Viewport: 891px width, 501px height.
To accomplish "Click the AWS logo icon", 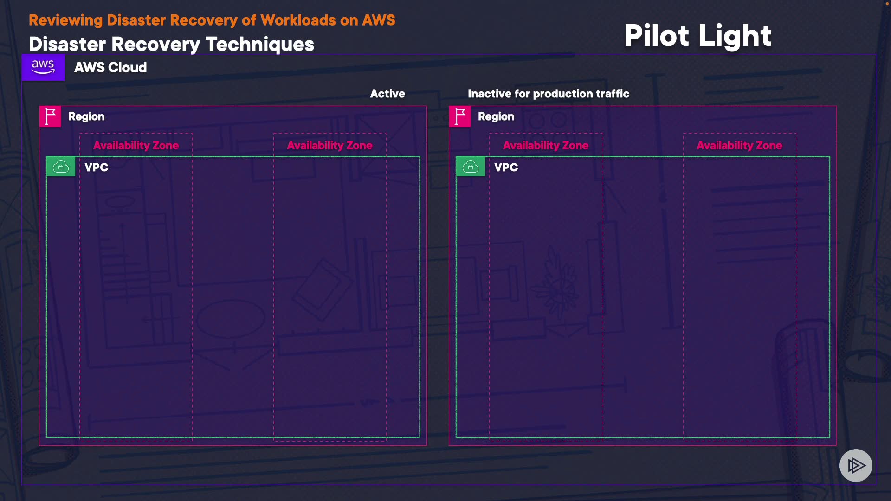I will point(43,67).
